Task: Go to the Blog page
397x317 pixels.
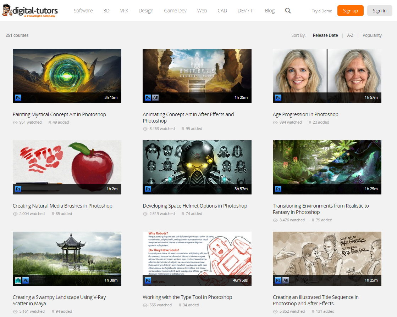Action: coord(270,11)
